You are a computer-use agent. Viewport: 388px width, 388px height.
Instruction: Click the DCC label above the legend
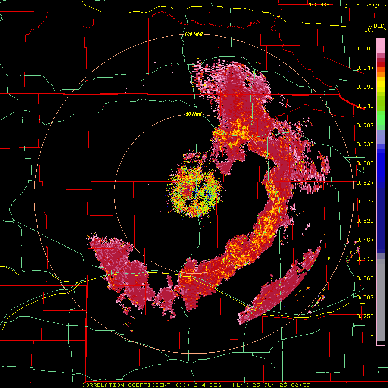[x=379, y=25]
